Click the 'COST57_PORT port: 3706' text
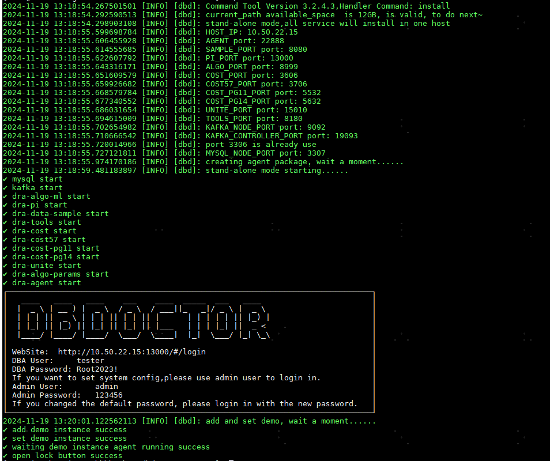The width and height of the screenshot is (550, 461). tap(256, 84)
